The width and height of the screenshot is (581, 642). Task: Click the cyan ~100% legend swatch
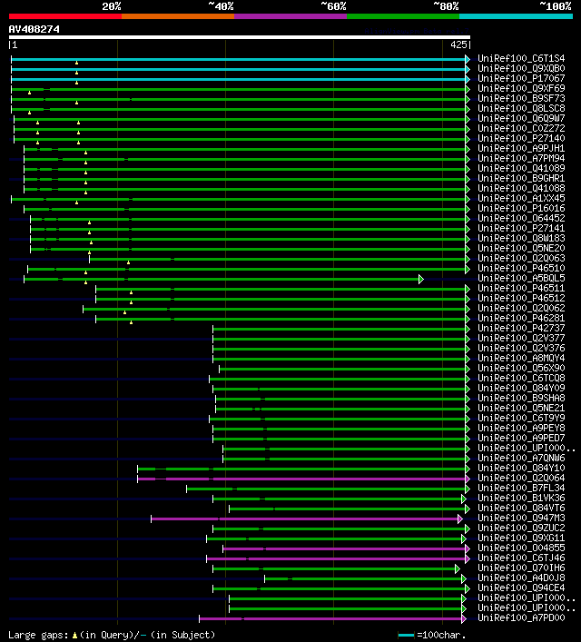pos(516,16)
